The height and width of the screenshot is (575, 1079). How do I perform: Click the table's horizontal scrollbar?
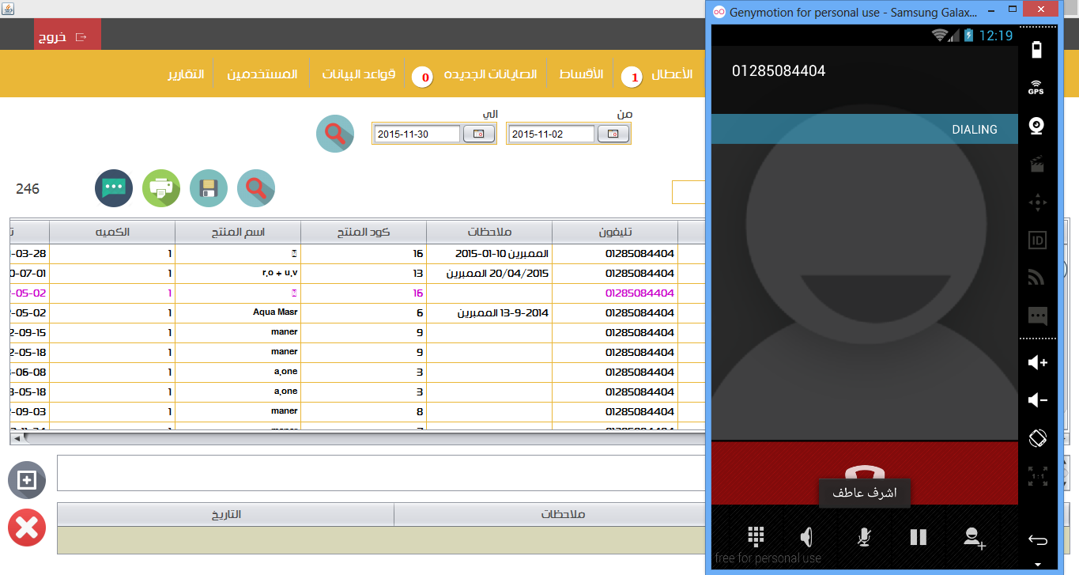click(x=357, y=437)
